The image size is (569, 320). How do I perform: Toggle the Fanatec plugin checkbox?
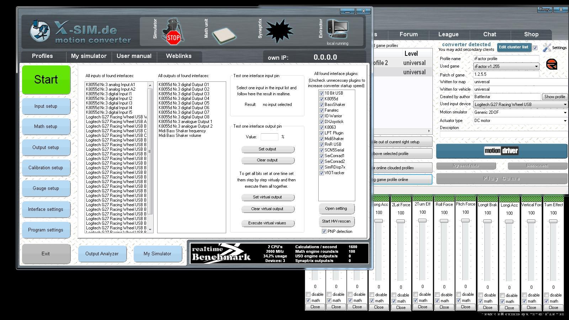pyautogui.click(x=321, y=110)
